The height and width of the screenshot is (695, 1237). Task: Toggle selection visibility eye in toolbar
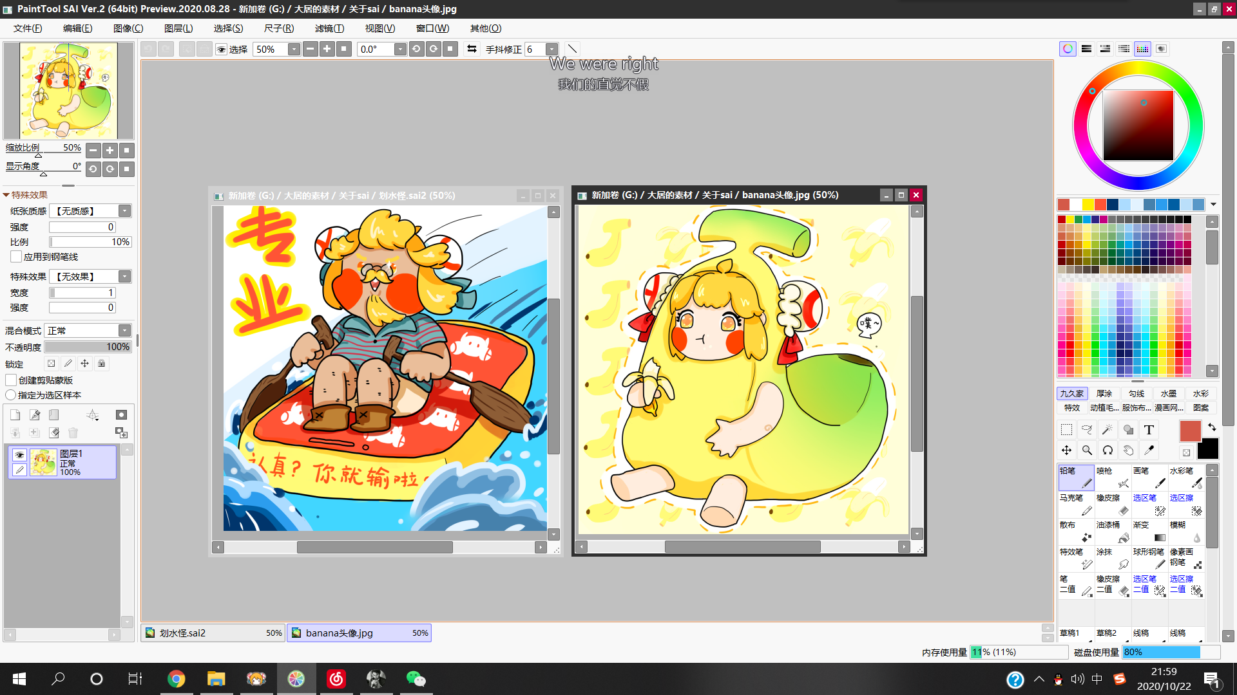tap(221, 50)
